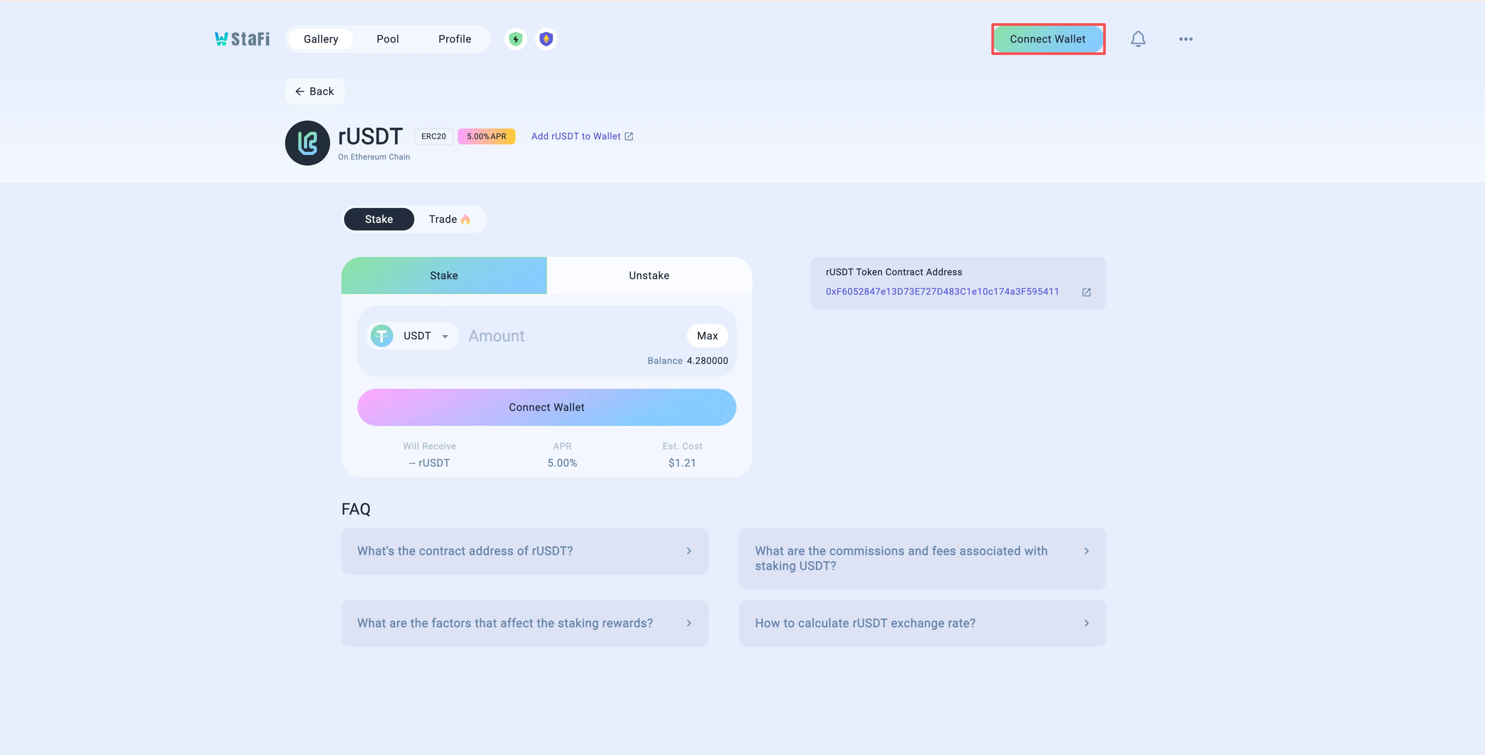Click the rUSDT token logo
Image resolution: width=1485 pixels, height=755 pixels.
(x=307, y=143)
